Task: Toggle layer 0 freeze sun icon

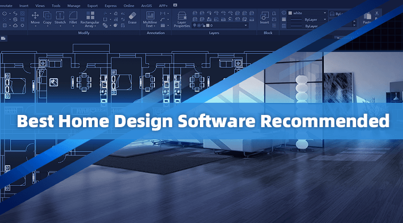Action: point(199,25)
